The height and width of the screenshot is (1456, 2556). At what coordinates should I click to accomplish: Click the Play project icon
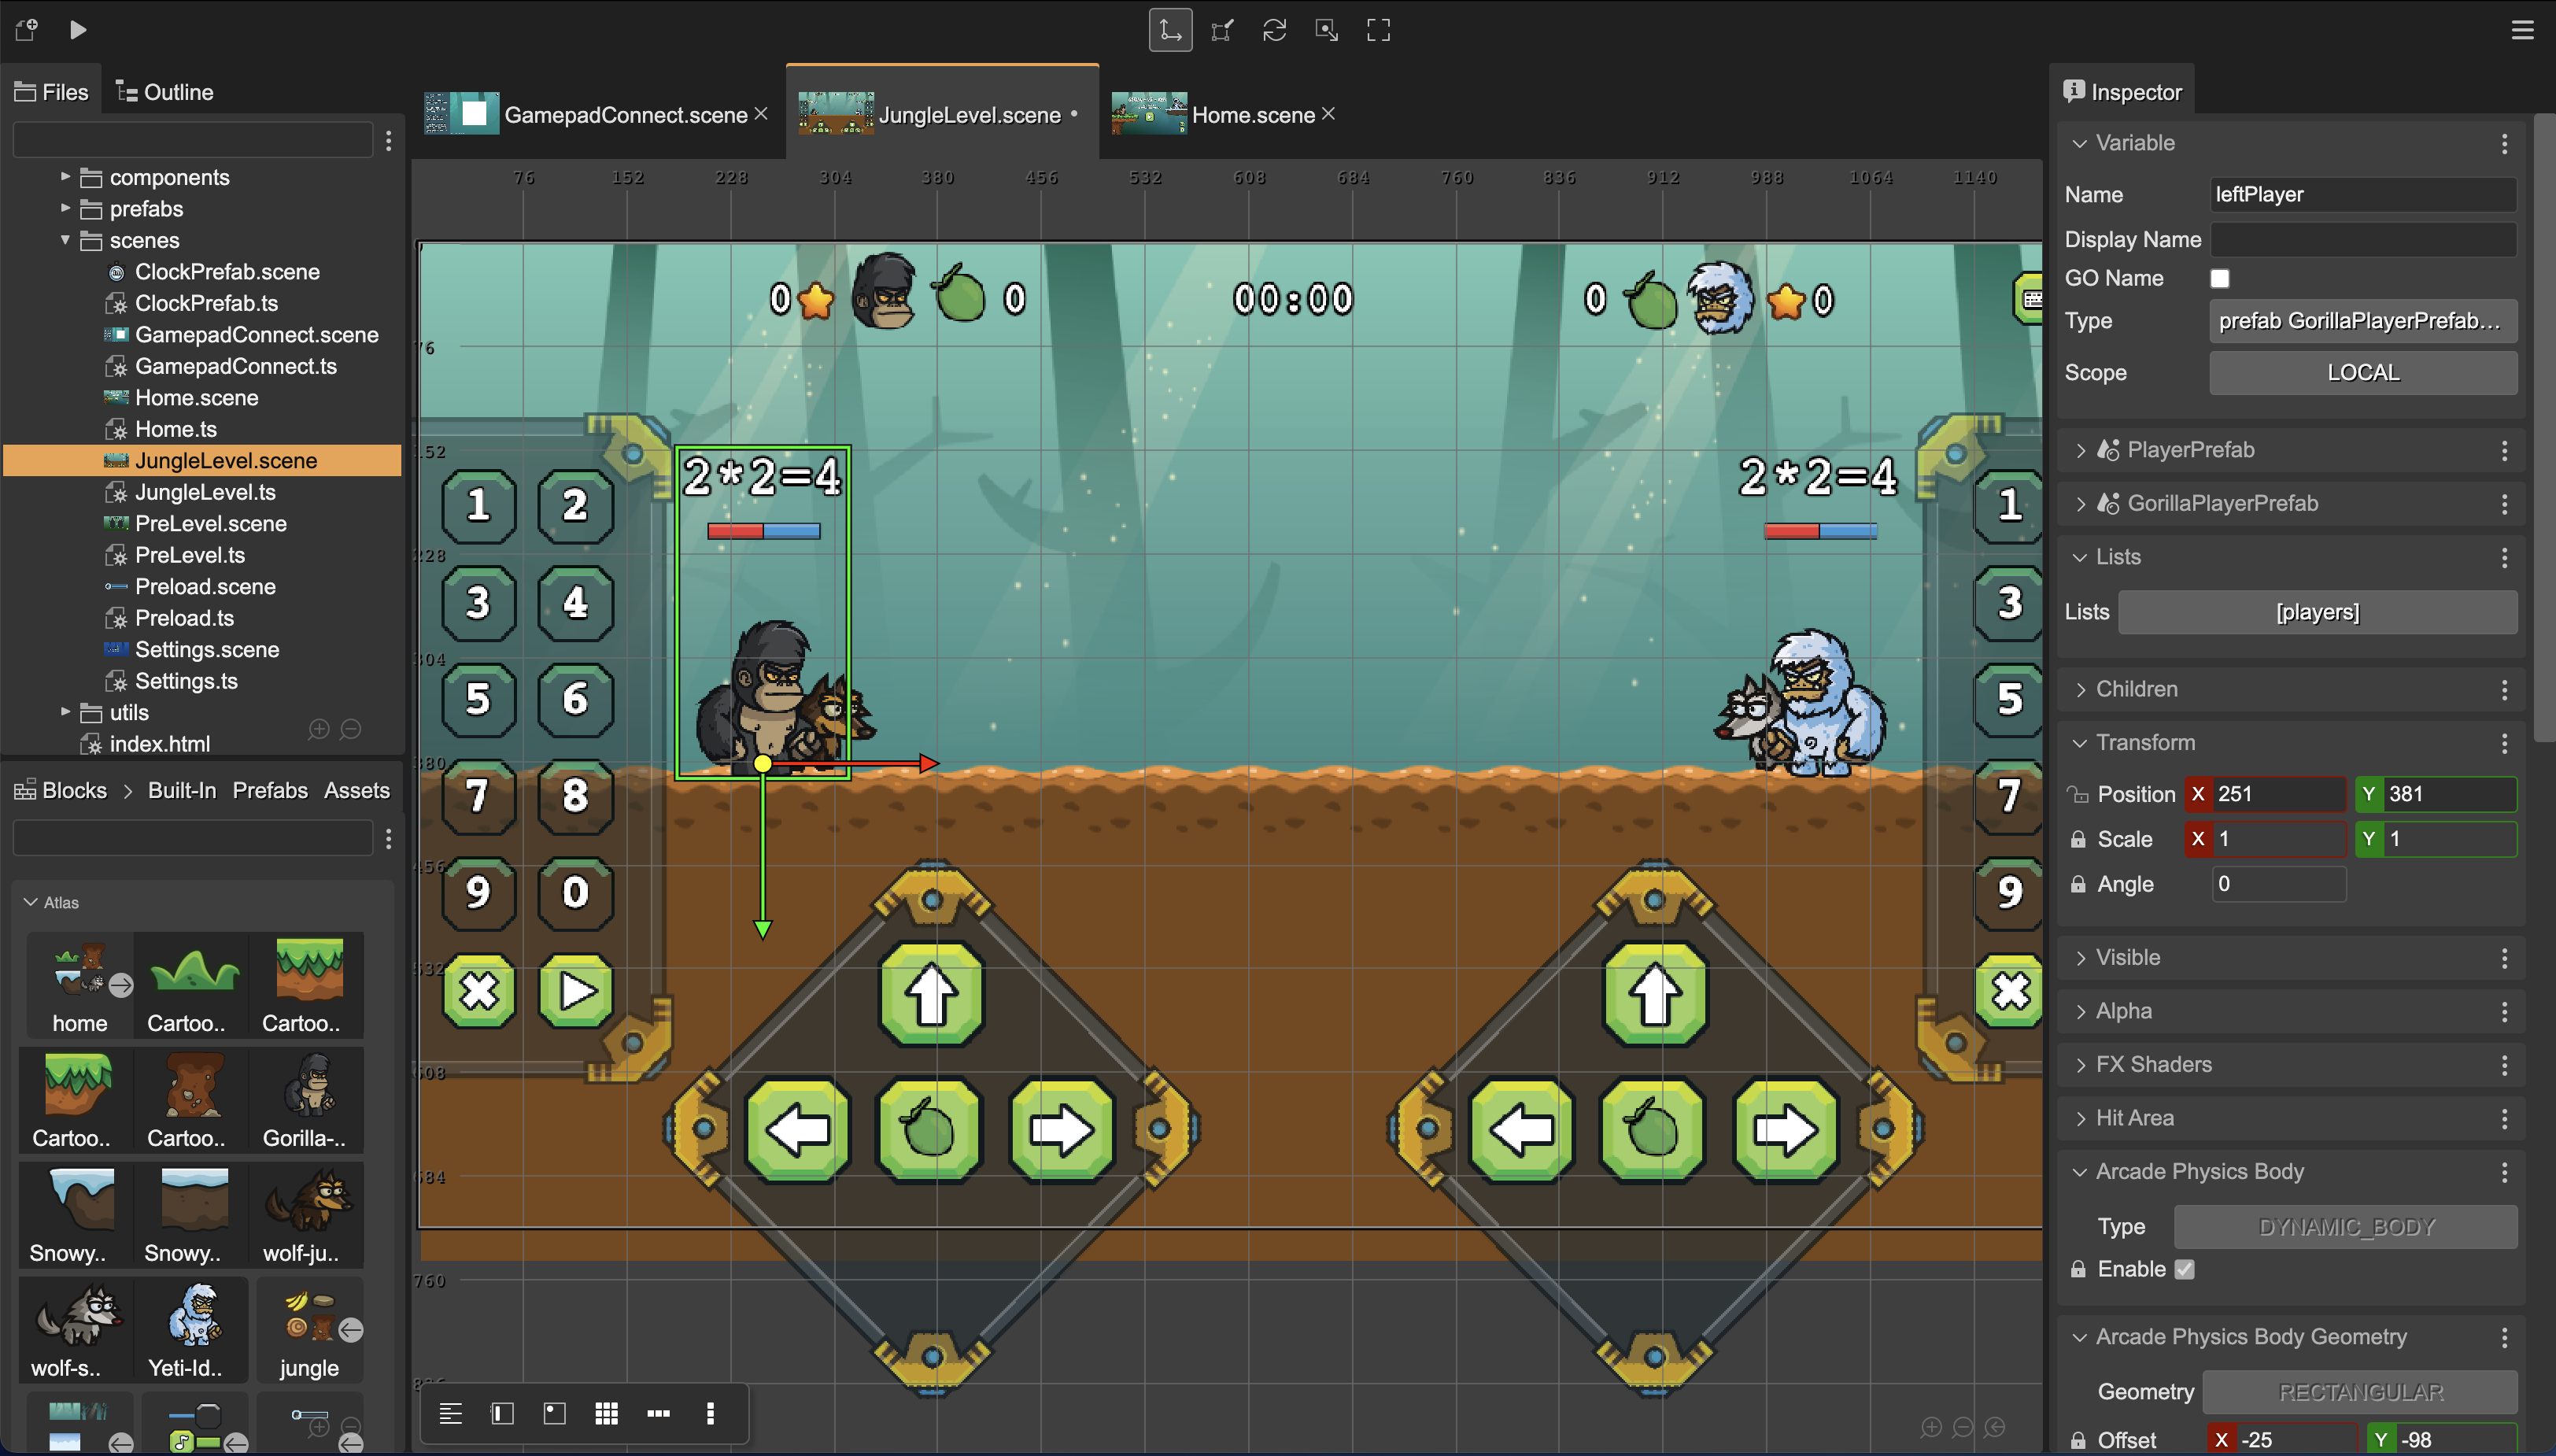[78, 30]
